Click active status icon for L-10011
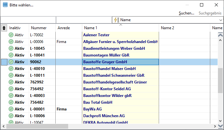This screenshot has height=130, width=224. 11,75
